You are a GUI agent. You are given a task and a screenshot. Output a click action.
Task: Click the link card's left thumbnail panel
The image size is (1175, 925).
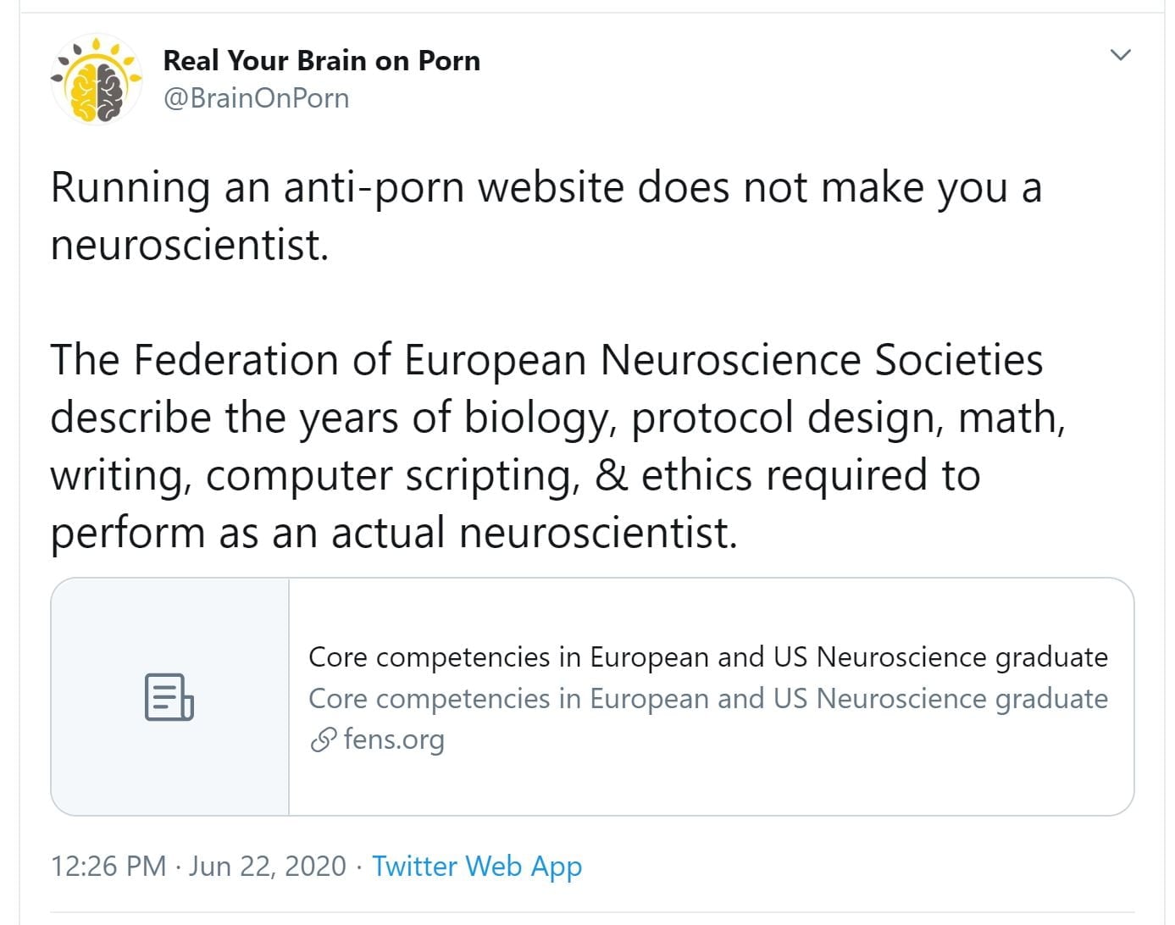(170, 644)
